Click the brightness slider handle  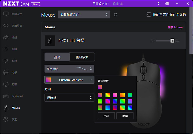pos(172,41)
